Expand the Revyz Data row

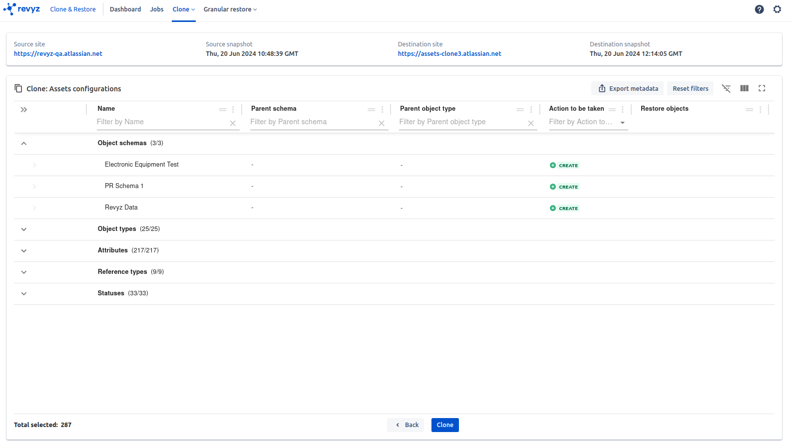pos(34,208)
